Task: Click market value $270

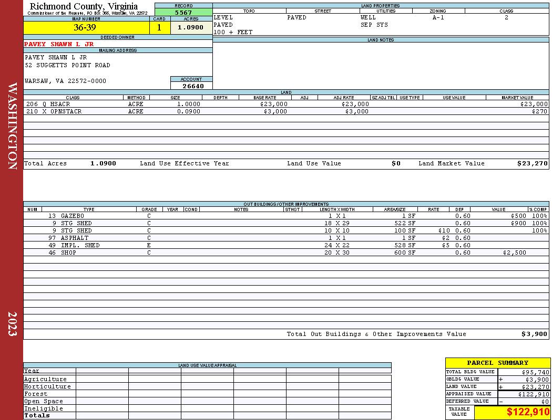Action: [x=540, y=111]
